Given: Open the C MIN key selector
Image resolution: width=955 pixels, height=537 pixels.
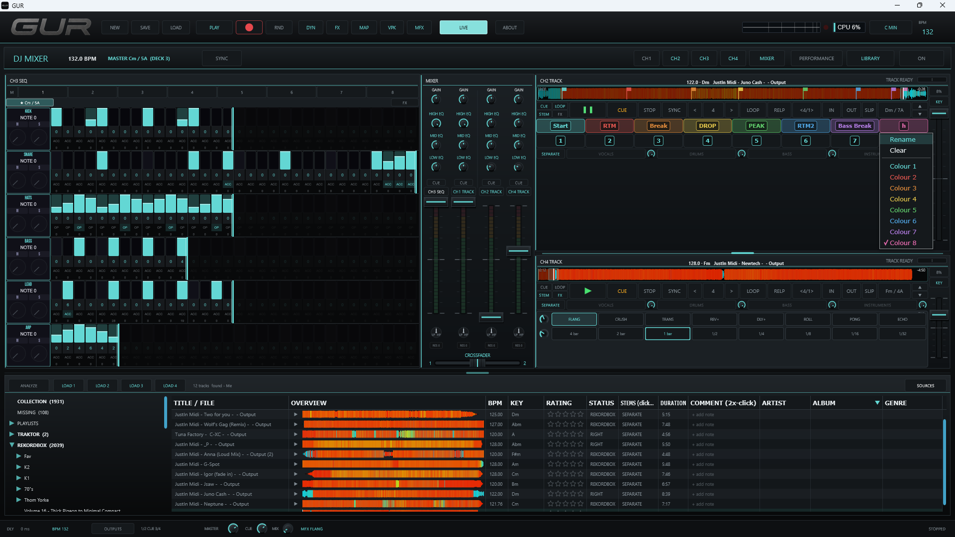Looking at the screenshot, I should click(890, 28).
